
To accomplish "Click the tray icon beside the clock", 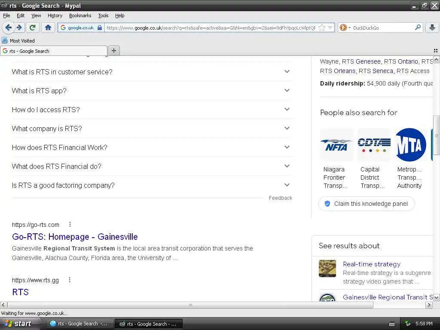I will pos(408,324).
